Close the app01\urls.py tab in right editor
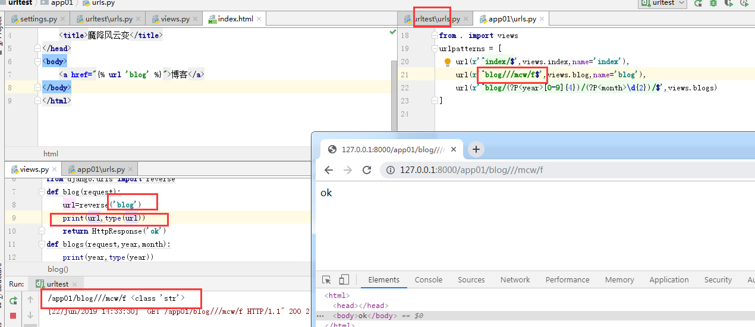Screen dimensions: 755x327 (x=542, y=19)
